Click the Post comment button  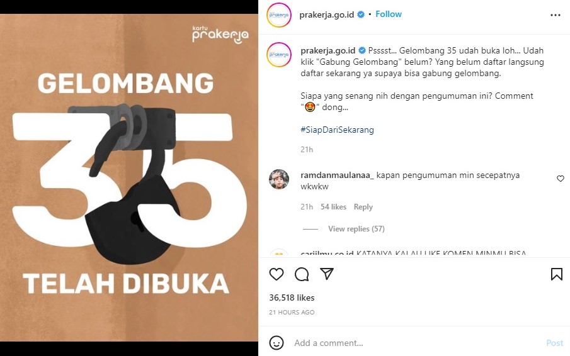coord(554,343)
